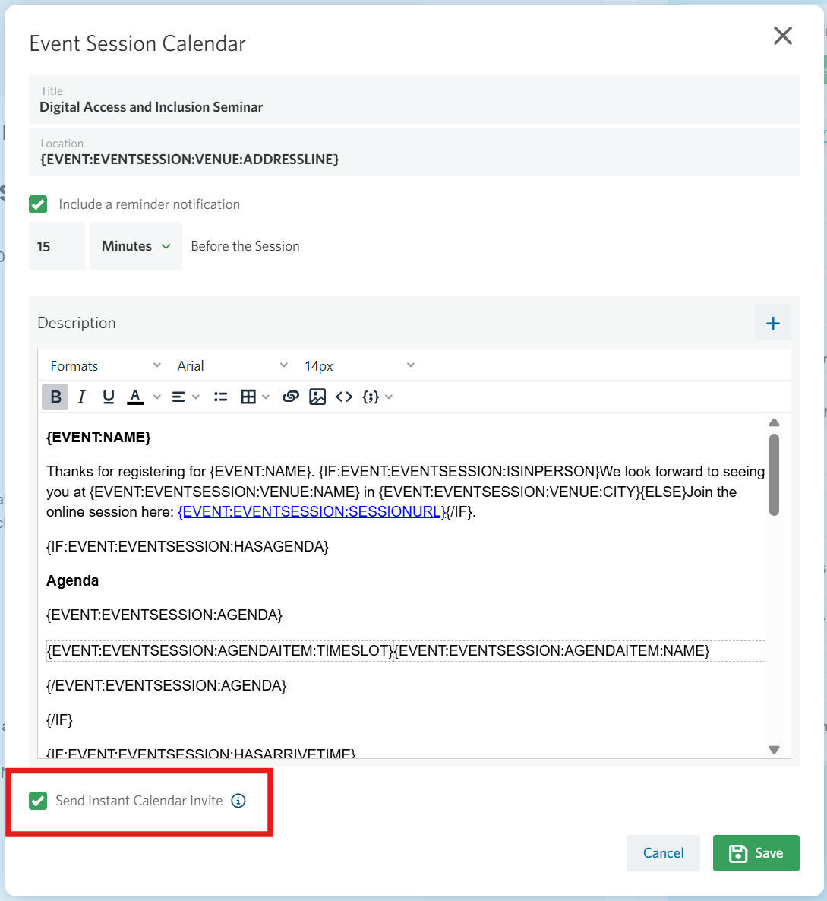Expand the Formats dropdown

click(x=105, y=366)
